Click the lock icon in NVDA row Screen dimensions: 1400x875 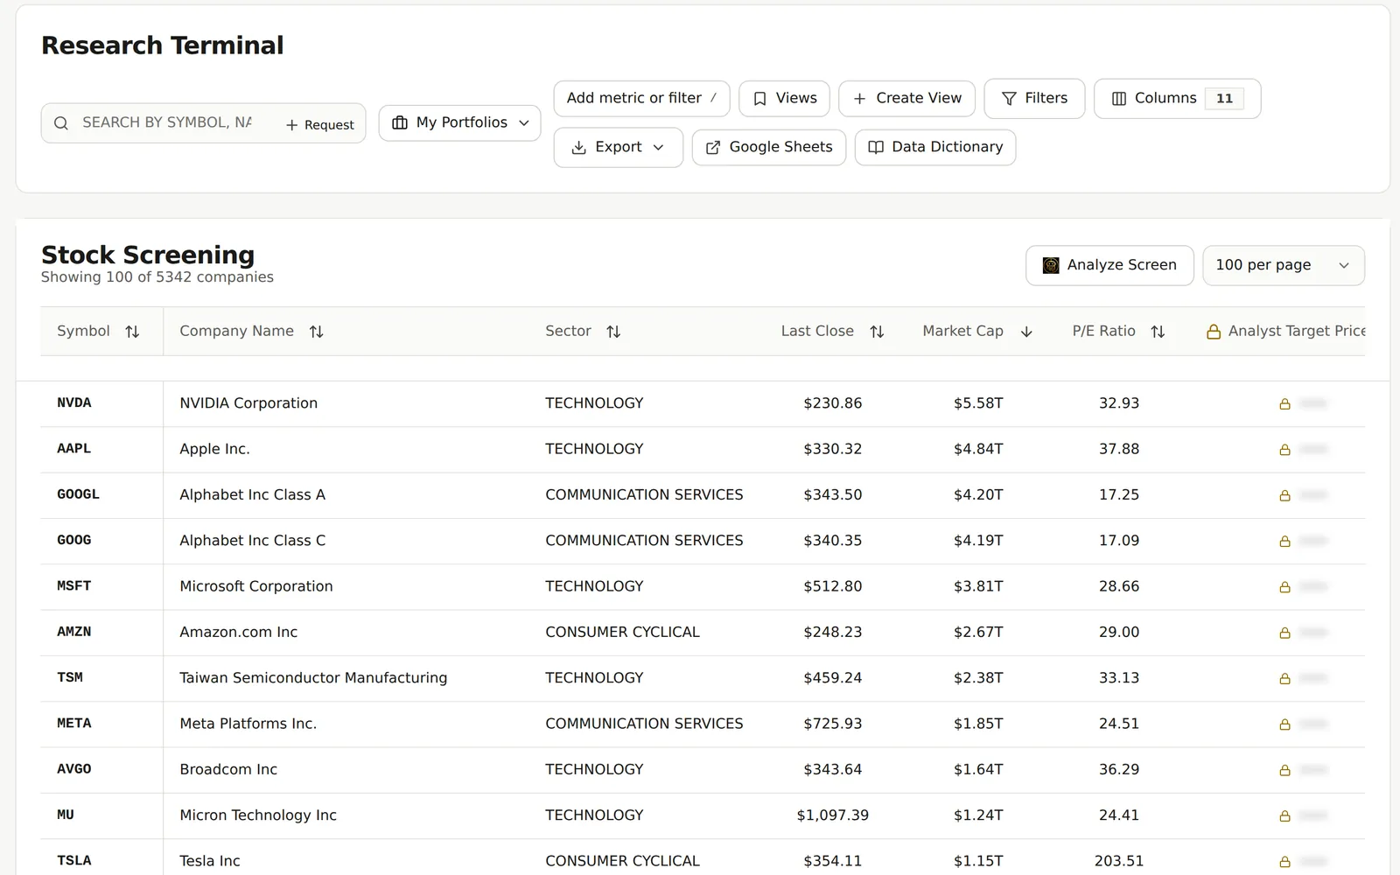[x=1284, y=404]
